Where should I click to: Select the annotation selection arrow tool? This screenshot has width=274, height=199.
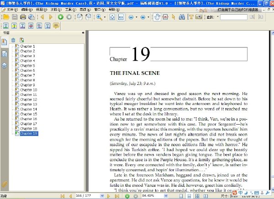(174, 17)
